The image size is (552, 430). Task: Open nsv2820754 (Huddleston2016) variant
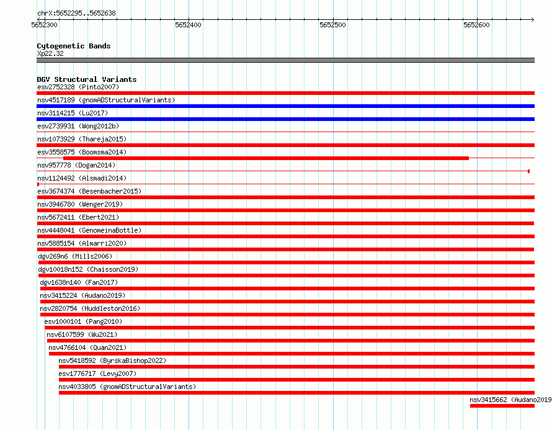[x=90, y=308]
